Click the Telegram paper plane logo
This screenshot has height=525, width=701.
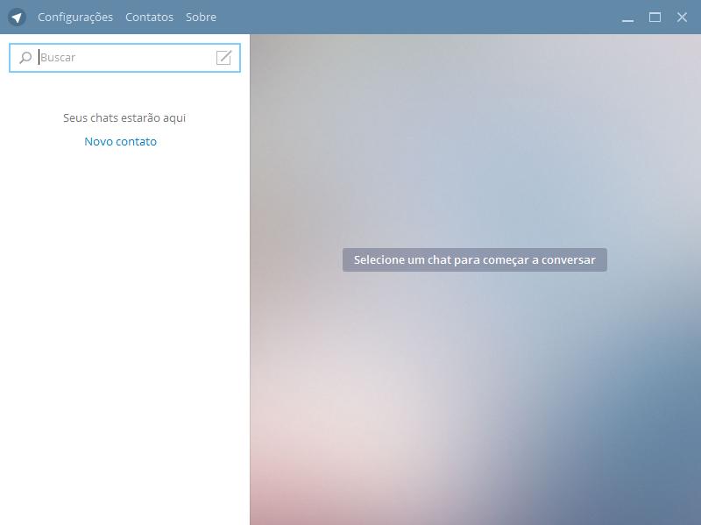click(17, 17)
